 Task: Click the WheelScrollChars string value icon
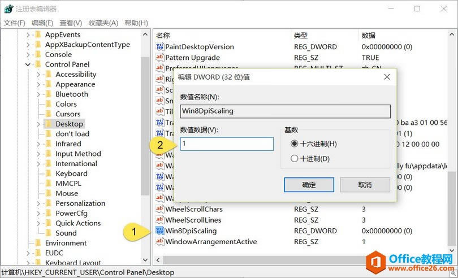[x=160, y=209]
